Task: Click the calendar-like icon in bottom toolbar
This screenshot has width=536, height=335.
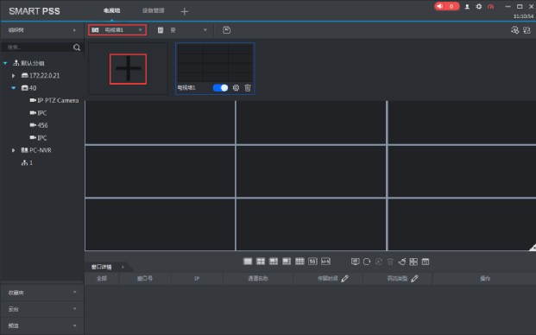Action: [426, 262]
